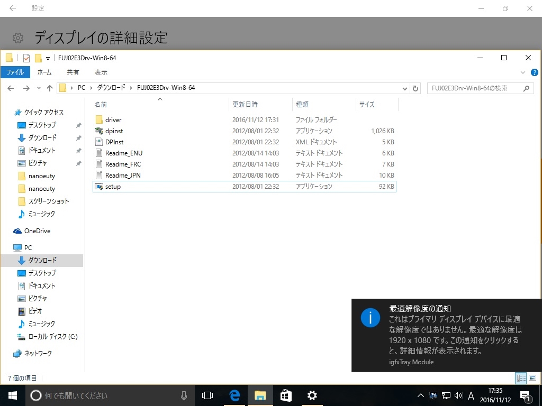The height and width of the screenshot is (406, 542).
Task: Click the New Folder quick access toolbar icon
Action: coord(38,58)
